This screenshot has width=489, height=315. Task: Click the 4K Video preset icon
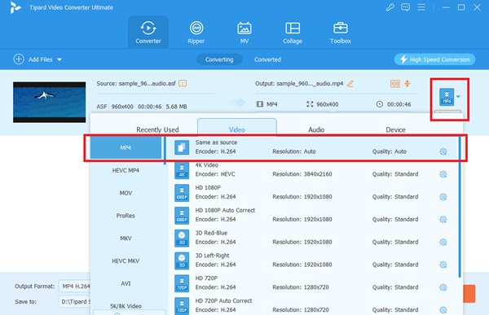click(x=182, y=170)
